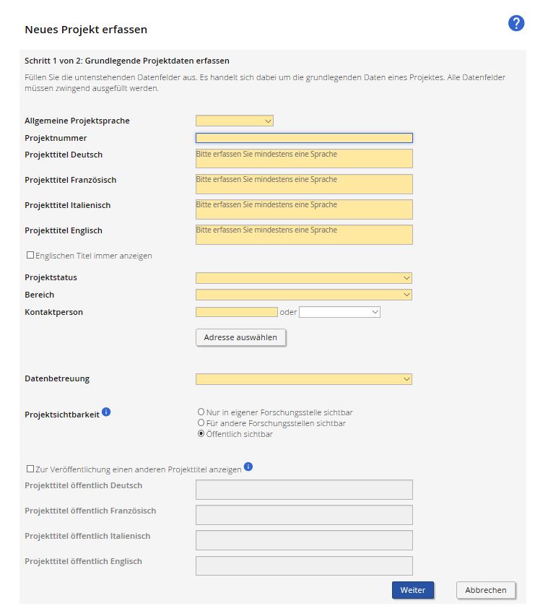Image resolution: width=548 pixels, height=611 pixels.
Task: Click into Projekttitel Deutsch text field
Action: click(x=304, y=158)
